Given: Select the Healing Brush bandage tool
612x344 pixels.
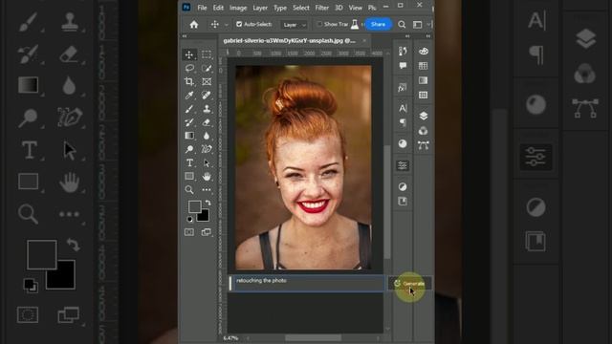Looking at the screenshot, I should (207, 96).
